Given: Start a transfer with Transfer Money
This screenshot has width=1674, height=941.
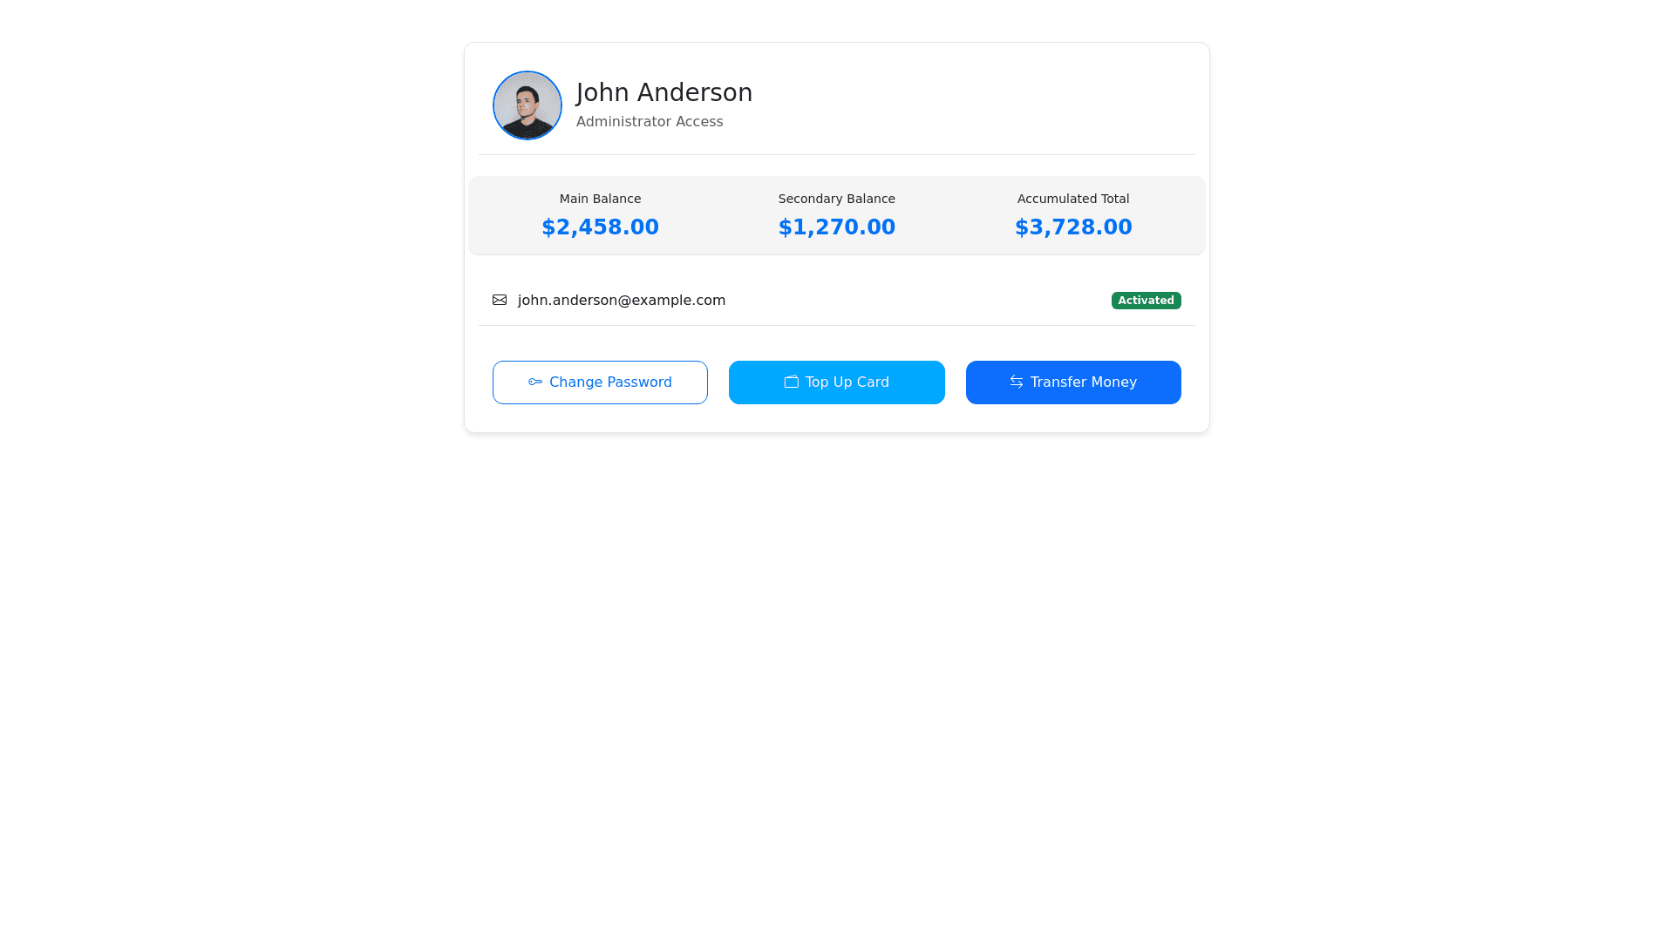Looking at the screenshot, I should coord(1073,382).
